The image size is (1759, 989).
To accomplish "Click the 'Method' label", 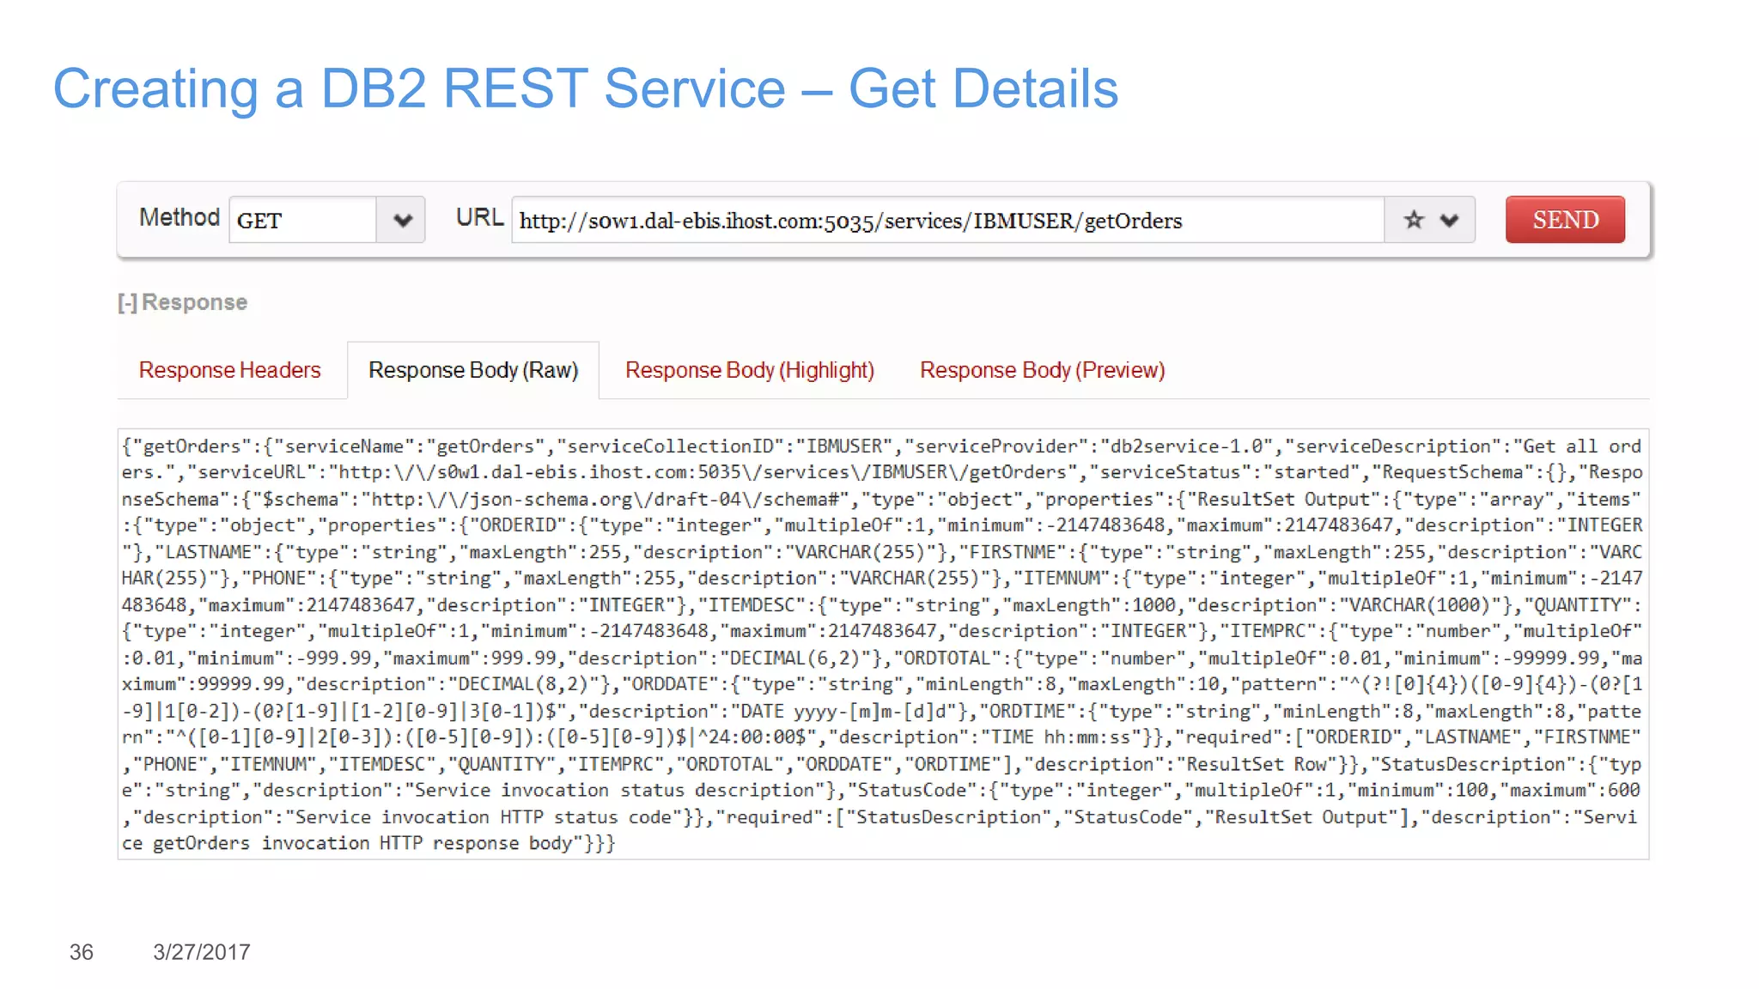I will tap(180, 217).
